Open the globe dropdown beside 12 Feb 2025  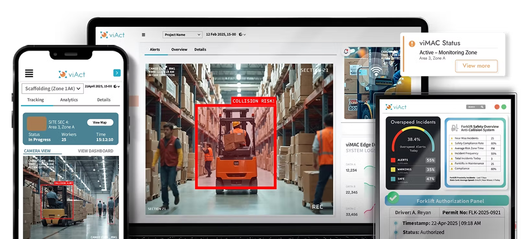(x=242, y=35)
